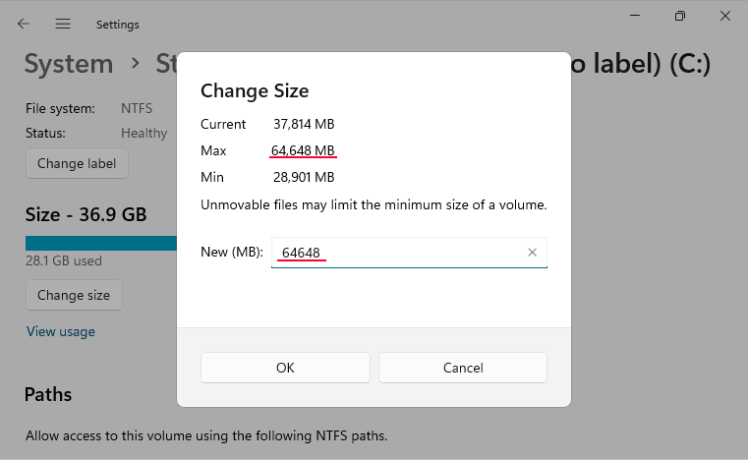Select the Storage breadcrumb after System
The width and height of the screenshot is (748, 460).
165,64
